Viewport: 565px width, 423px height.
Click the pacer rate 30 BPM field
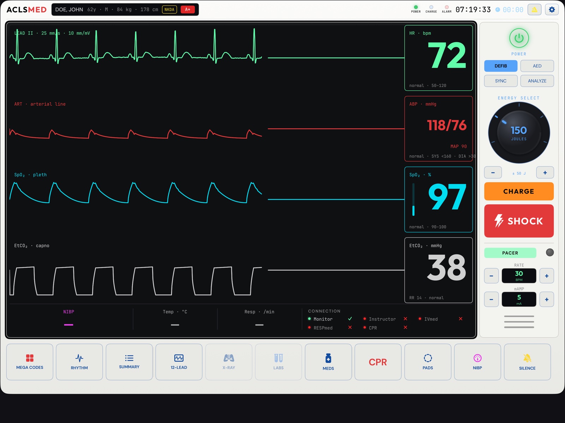click(x=519, y=276)
